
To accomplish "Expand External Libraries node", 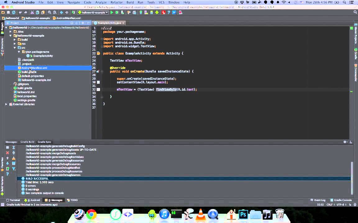I will click(7, 104).
